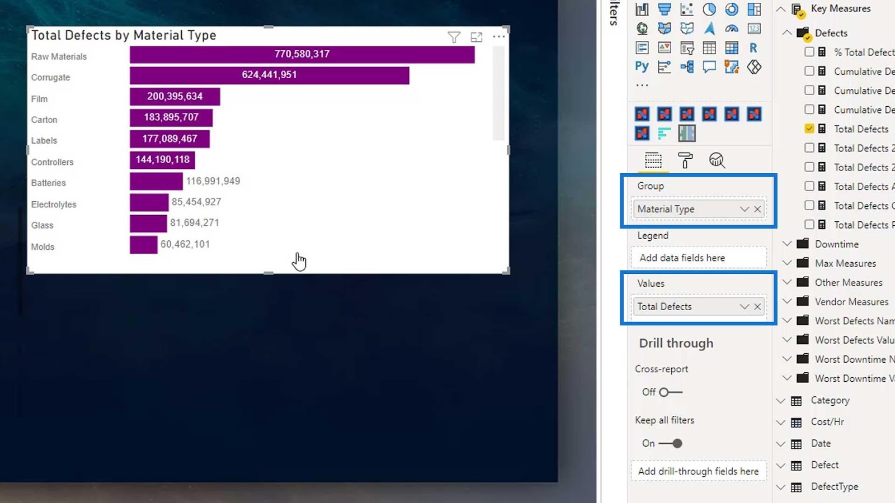Open the get more visuals ellipsis
This screenshot has width=895, height=503.
pos(642,86)
